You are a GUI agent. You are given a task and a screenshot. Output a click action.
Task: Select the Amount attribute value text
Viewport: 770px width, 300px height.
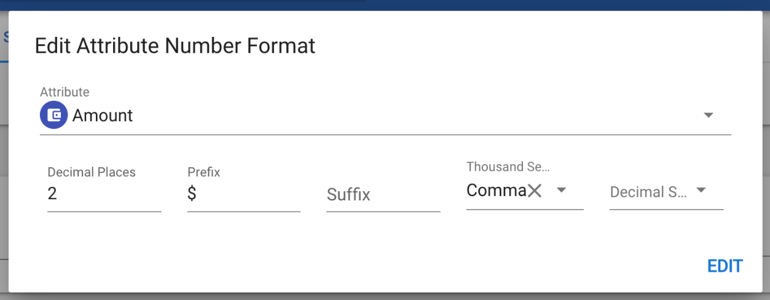click(x=103, y=116)
